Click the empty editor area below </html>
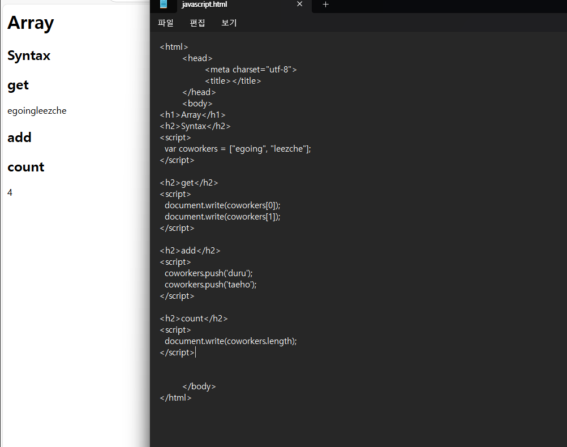The image size is (567, 447). 358,425
